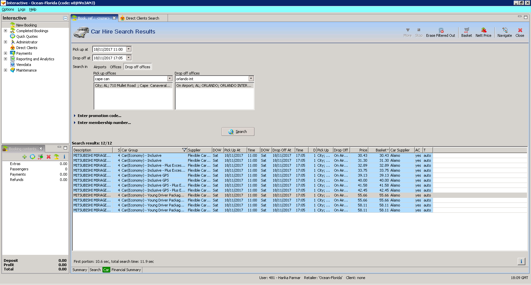Open the Pick up at date dropdown
The width and height of the screenshot is (531, 285).
[x=129, y=49]
